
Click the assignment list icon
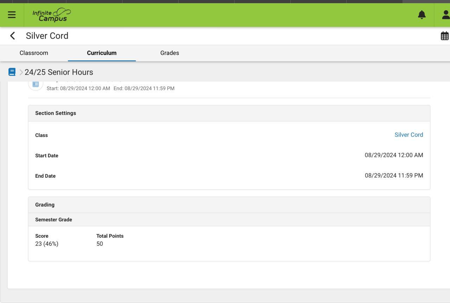coord(36,84)
